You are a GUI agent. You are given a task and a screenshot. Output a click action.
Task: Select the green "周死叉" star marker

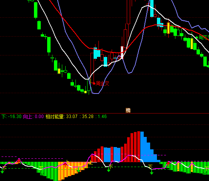202,37
